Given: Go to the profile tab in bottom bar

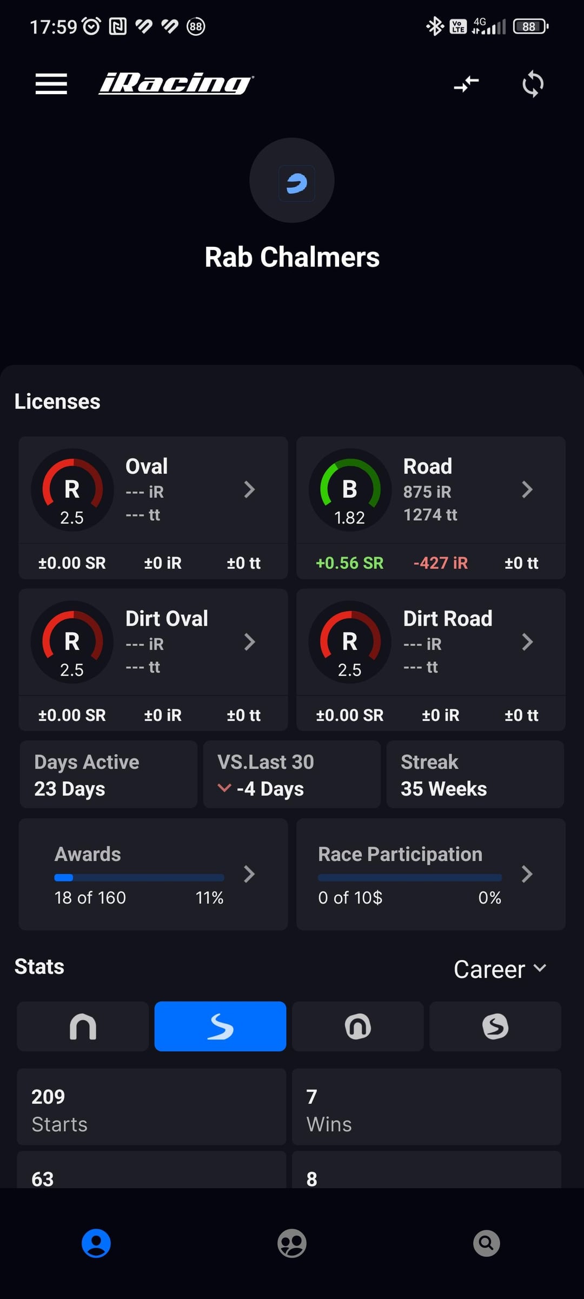Looking at the screenshot, I should click(96, 1243).
